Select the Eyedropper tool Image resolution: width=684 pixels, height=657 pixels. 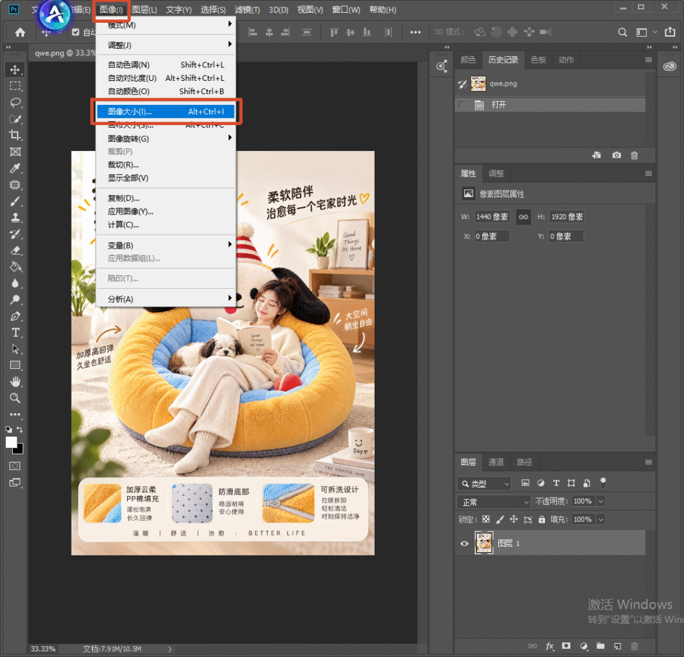click(x=15, y=168)
